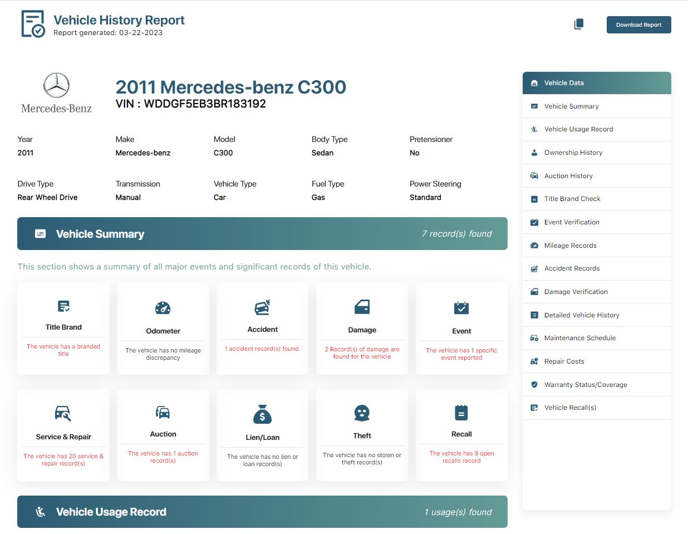Click 'Rear Wheel Drive' drive type value
This screenshot has width=688, height=534.
click(47, 197)
